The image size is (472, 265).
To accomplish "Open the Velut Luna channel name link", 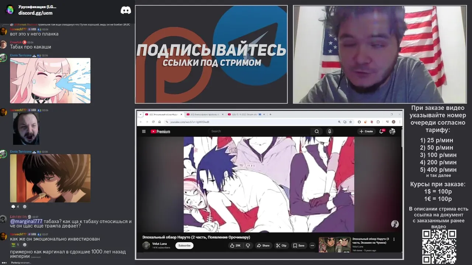I will [159, 244].
